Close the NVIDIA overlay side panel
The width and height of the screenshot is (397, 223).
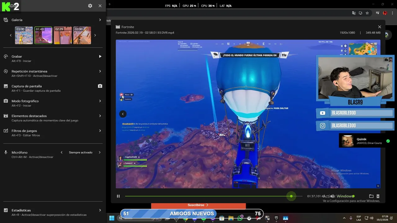[100, 6]
